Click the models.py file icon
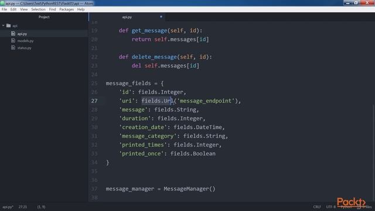Viewport: 375px width, 211px height. (13, 40)
